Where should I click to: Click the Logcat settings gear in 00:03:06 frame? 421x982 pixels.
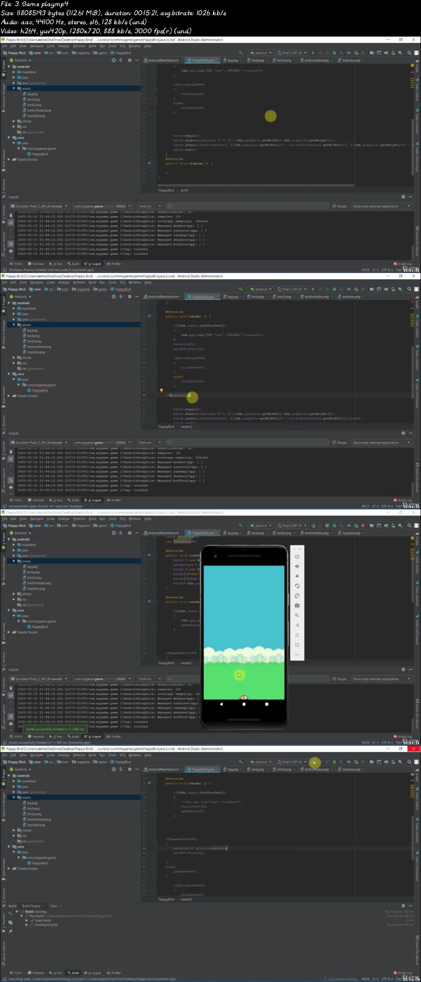(x=403, y=197)
